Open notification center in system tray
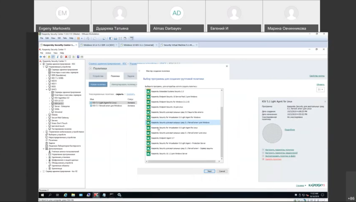This screenshot has width=356, height=202. [323, 195]
